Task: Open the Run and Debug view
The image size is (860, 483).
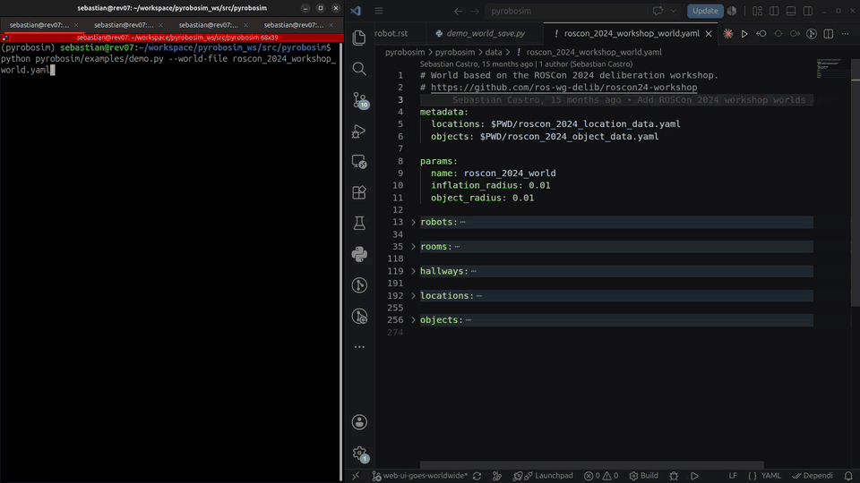Action: 359,131
